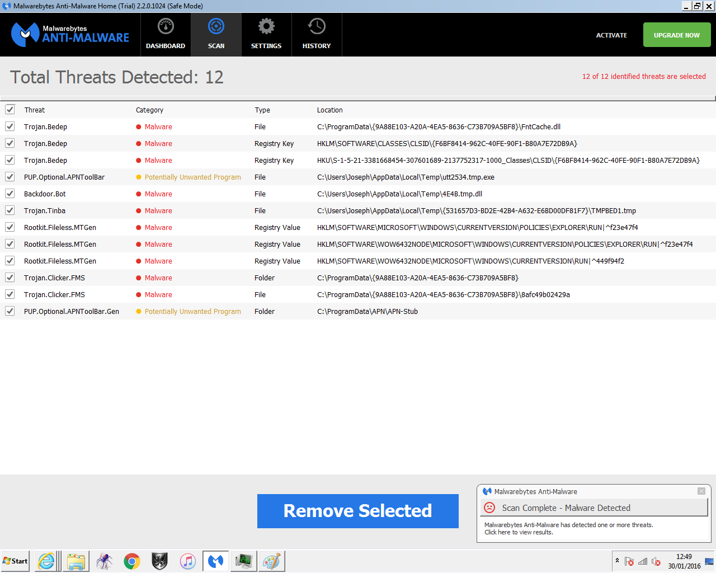
Task: Click the Malwarebytes title bar icon
Action: [x=7, y=6]
